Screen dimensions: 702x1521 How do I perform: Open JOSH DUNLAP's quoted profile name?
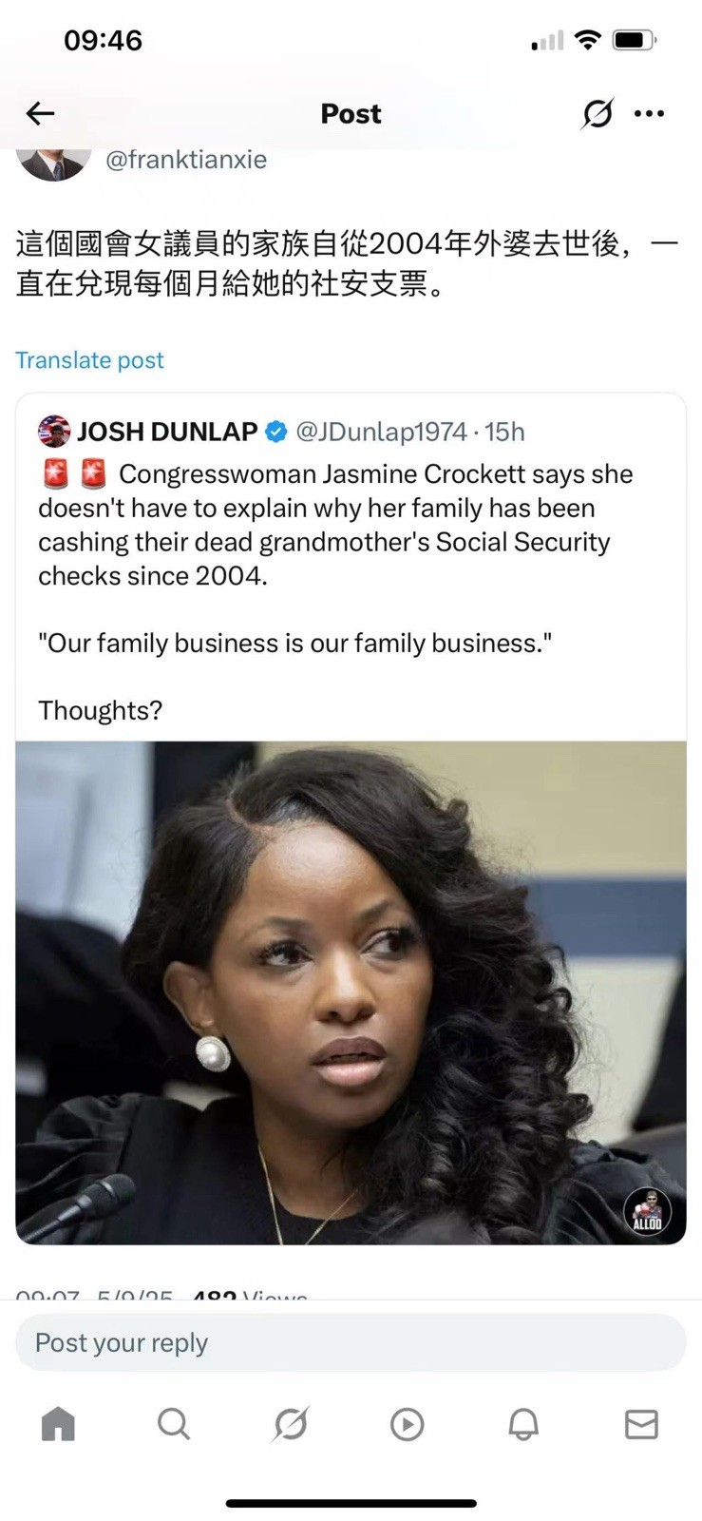click(x=167, y=432)
